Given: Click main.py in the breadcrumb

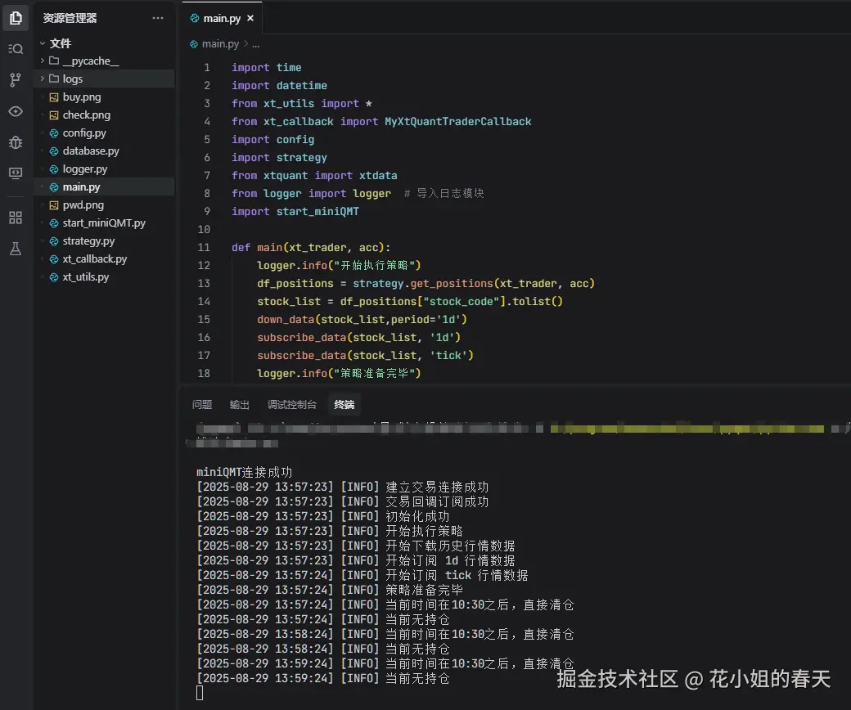Looking at the screenshot, I should tap(220, 44).
